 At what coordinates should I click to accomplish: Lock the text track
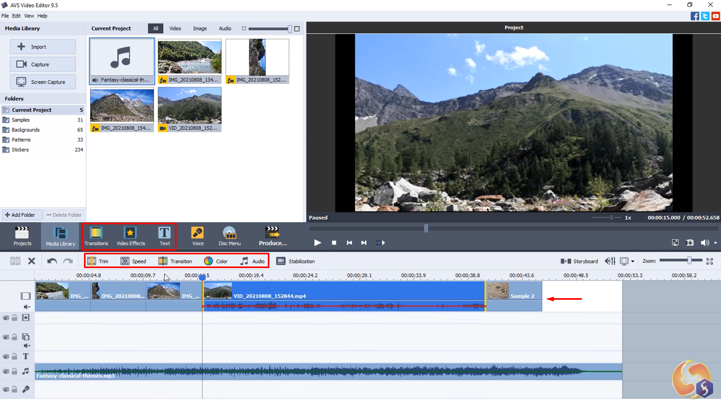13,356
